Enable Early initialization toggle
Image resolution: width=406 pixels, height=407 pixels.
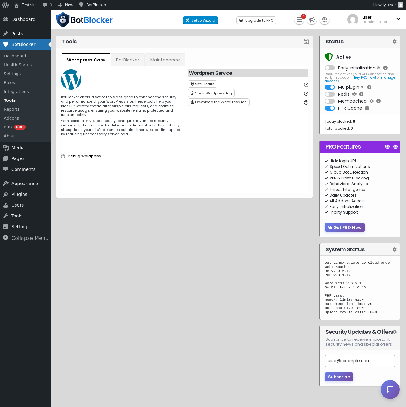[x=330, y=68]
